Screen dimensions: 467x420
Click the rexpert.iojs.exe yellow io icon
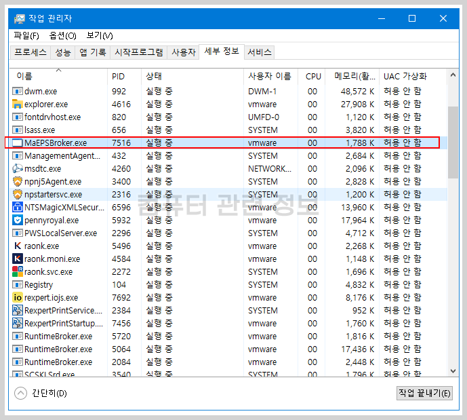[17, 297]
